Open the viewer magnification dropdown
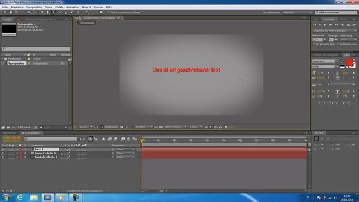The width and height of the screenshot is (359, 202). coord(85,127)
